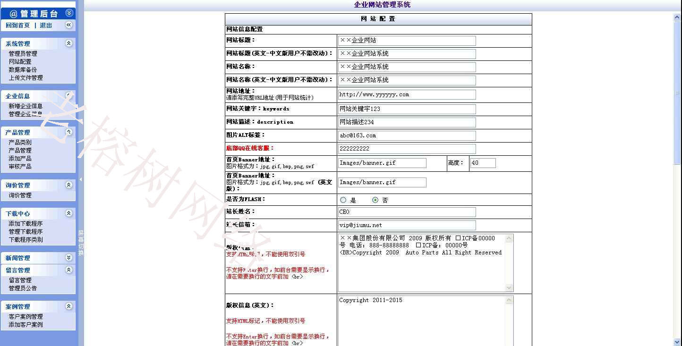
Task: Click 版权信息 textarea scroll up arrow
Action: [509, 238]
